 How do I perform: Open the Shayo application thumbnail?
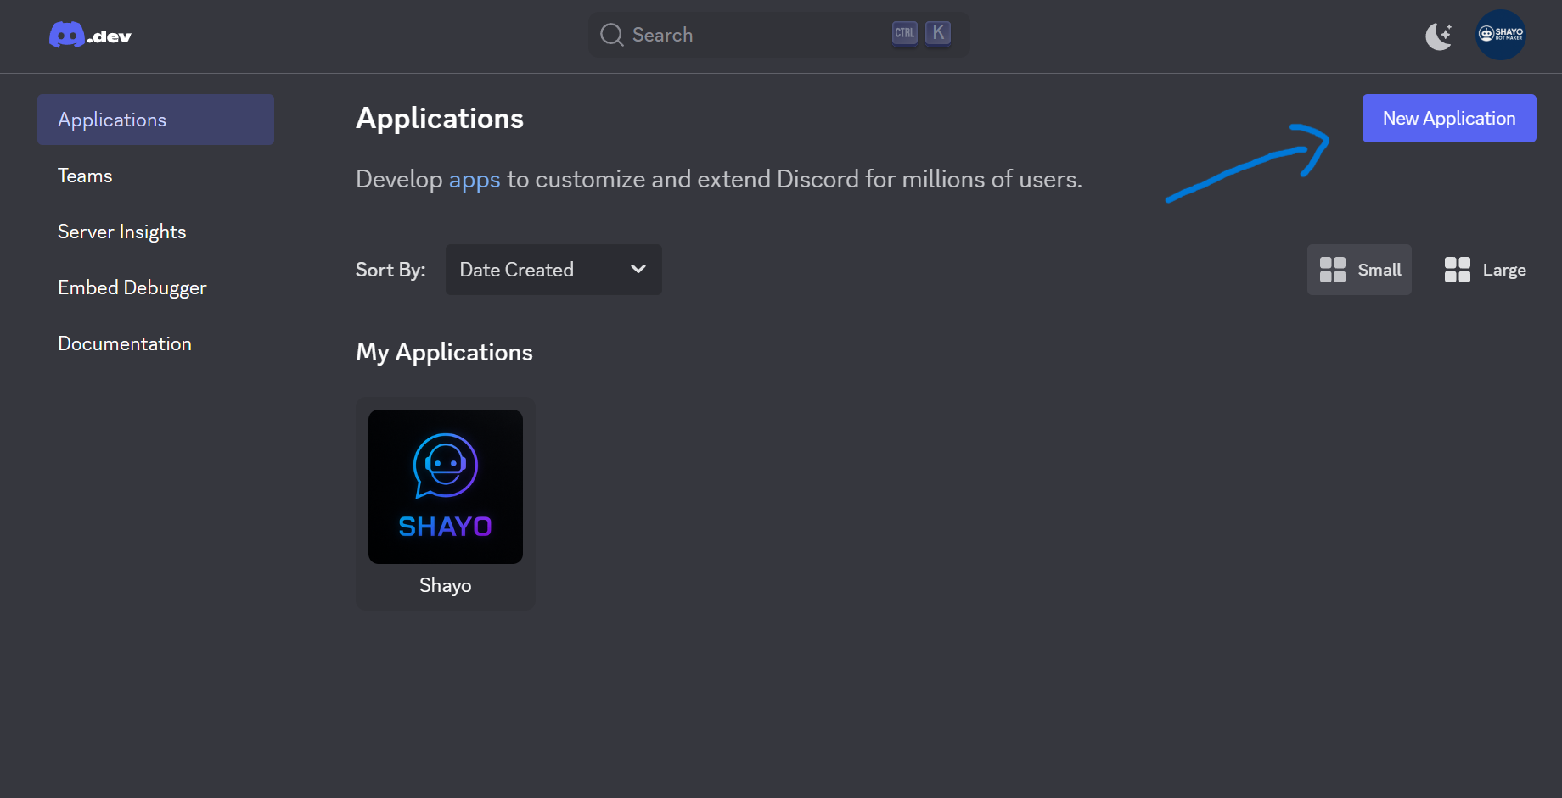(446, 487)
